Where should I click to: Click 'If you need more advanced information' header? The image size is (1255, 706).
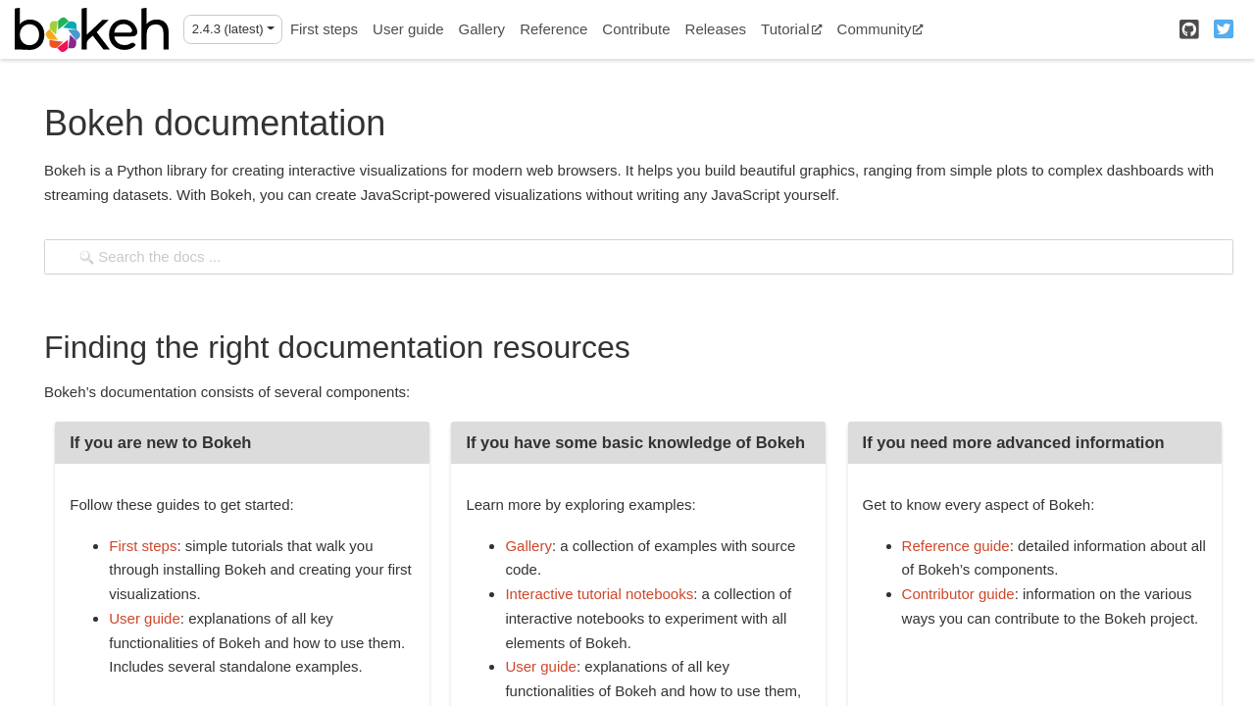click(1034, 443)
